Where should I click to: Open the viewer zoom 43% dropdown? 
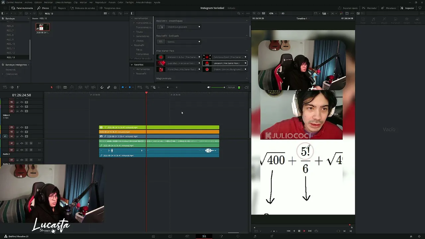click(273, 13)
